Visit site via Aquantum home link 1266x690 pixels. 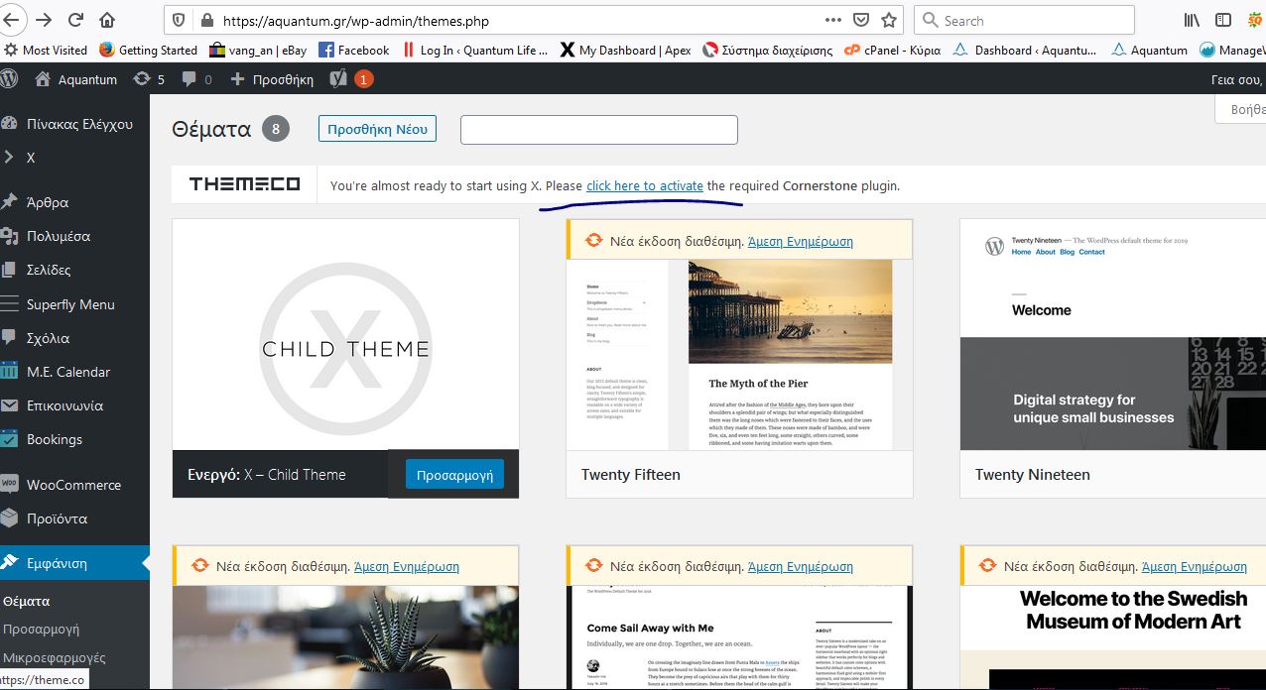[x=76, y=79]
